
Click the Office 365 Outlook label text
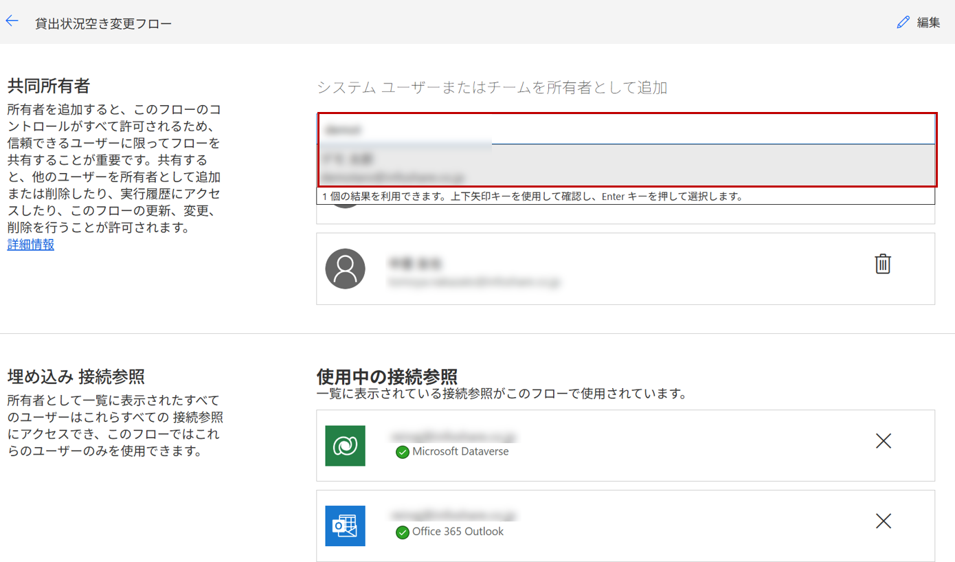(x=458, y=532)
